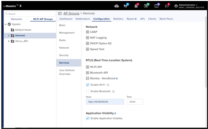This screenshot has height=129, width=208.
Task: Click X badge beside Stanley - AeroScout
Action: click(117, 78)
